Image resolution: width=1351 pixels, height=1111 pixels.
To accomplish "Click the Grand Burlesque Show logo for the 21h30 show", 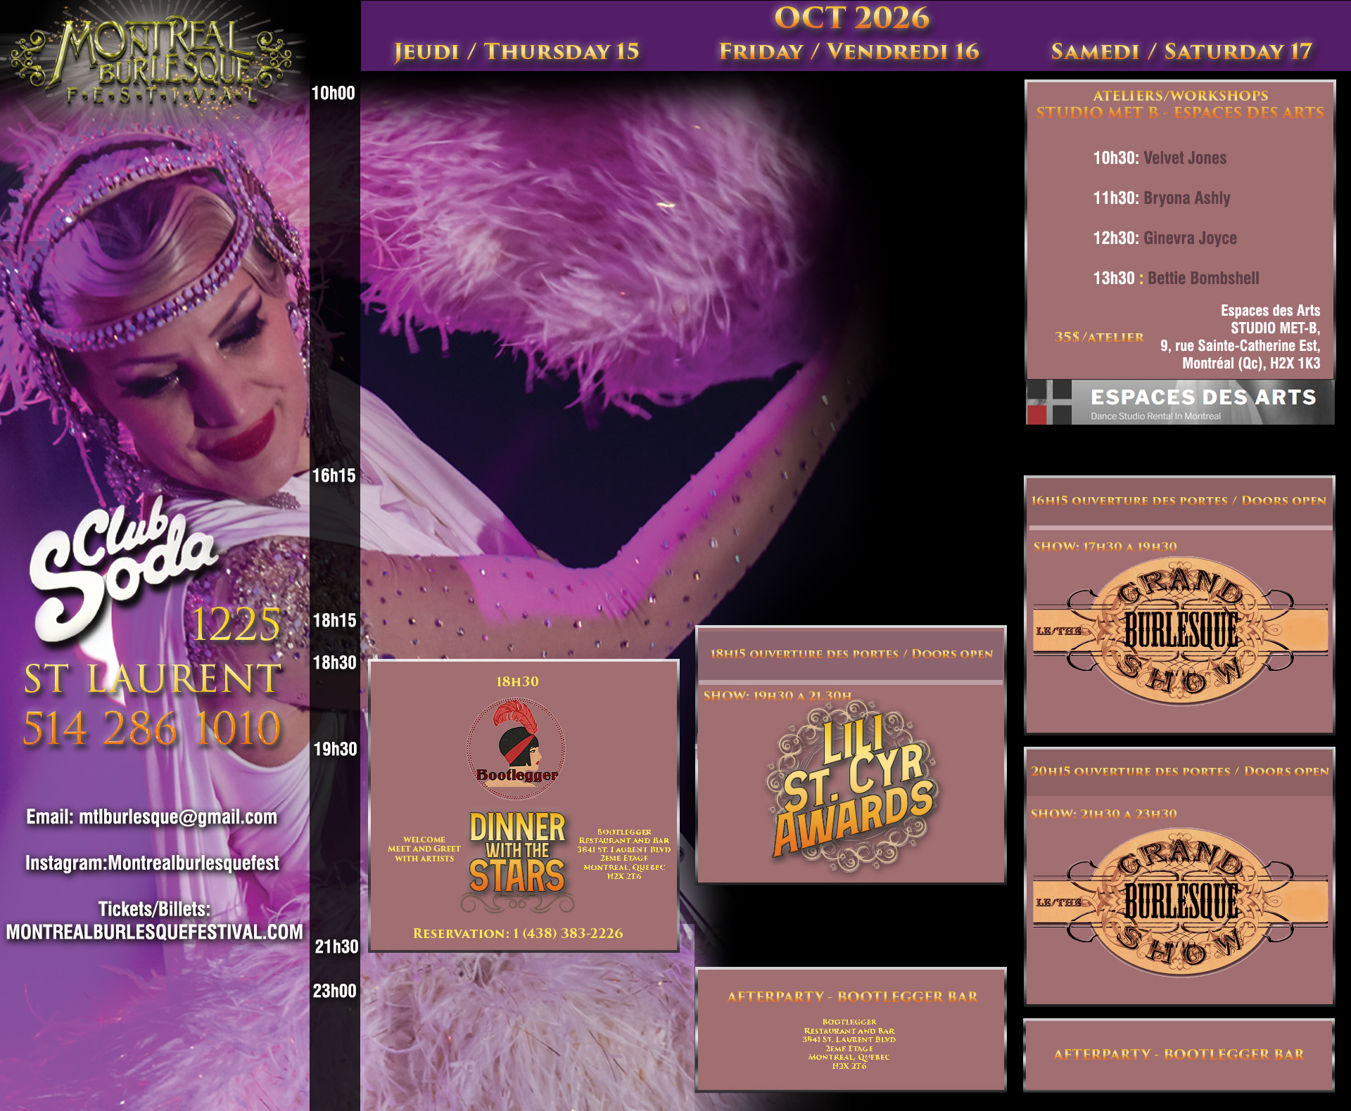I will click(1180, 902).
